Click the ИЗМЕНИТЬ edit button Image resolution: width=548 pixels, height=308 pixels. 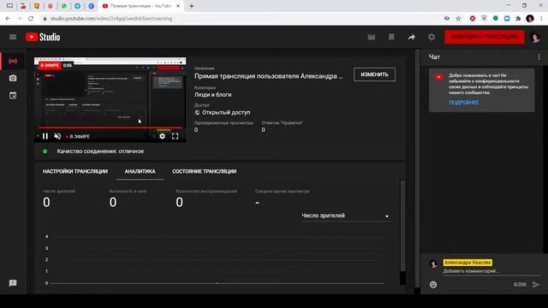pos(375,74)
